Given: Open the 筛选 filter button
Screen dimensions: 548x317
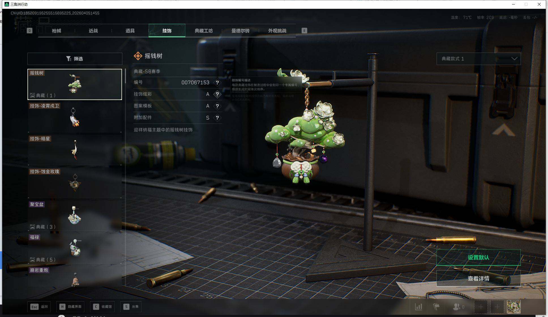Looking at the screenshot, I should (75, 59).
